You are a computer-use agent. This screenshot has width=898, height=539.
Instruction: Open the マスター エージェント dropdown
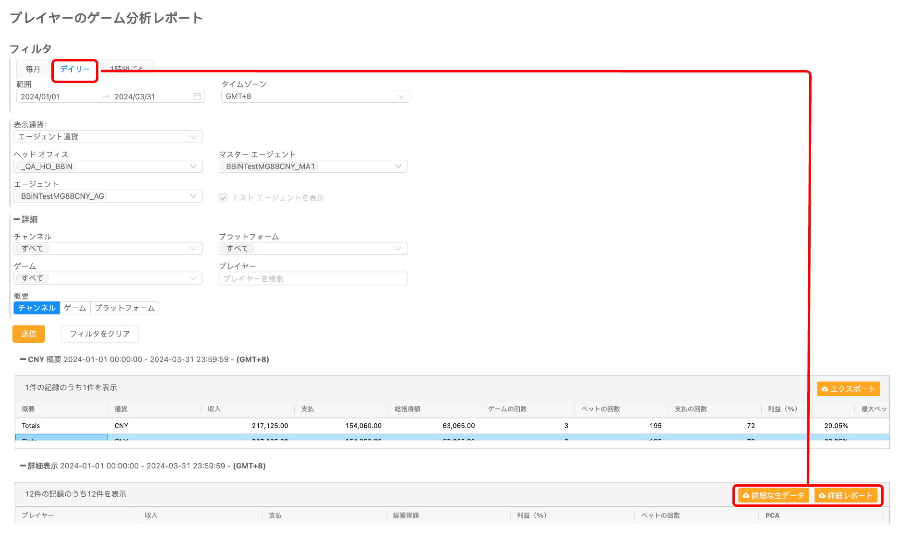click(x=312, y=167)
